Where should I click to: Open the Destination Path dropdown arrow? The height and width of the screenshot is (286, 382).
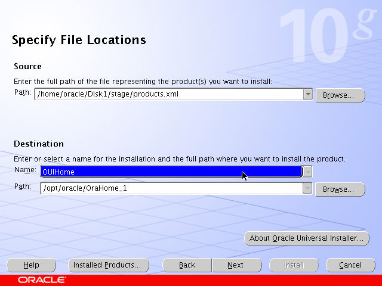[307, 188]
